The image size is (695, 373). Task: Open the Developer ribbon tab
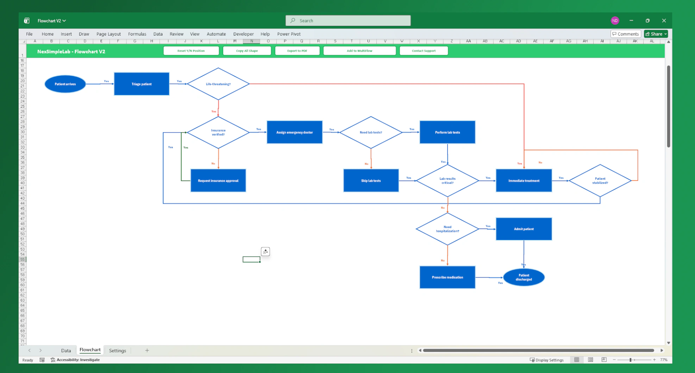pyautogui.click(x=243, y=34)
